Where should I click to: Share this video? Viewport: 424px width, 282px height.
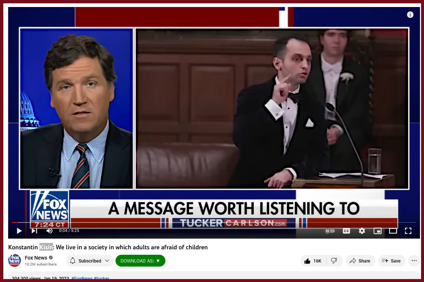pos(360,261)
